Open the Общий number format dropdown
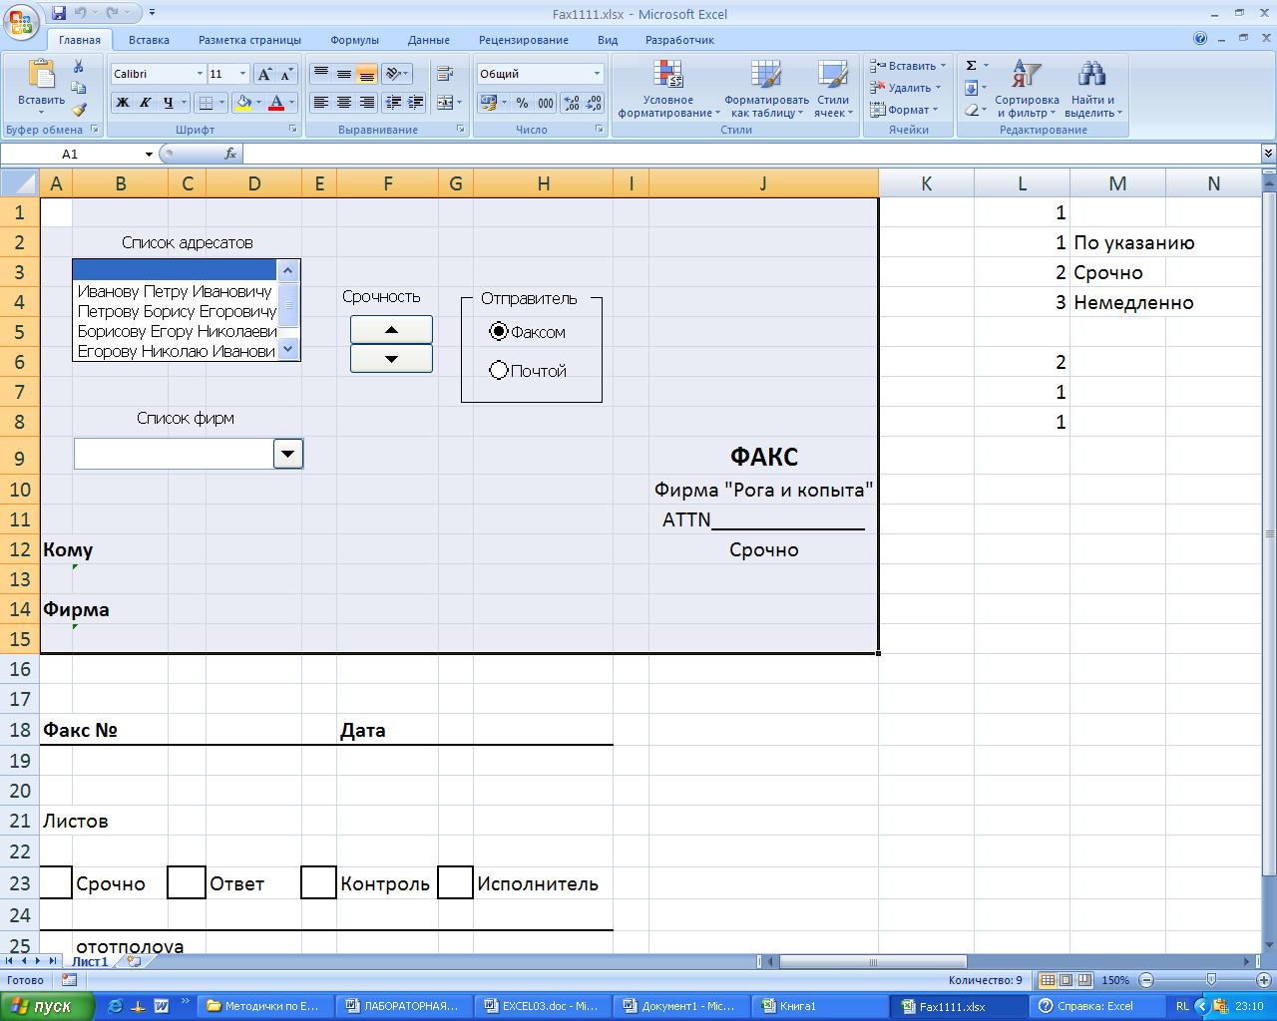The image size is (1277, 1021). tap(598, 74)
